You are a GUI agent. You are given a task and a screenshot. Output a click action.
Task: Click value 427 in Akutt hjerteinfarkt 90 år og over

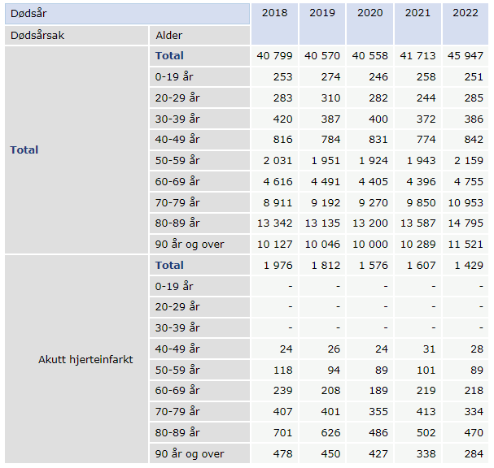tap(378, 453)
